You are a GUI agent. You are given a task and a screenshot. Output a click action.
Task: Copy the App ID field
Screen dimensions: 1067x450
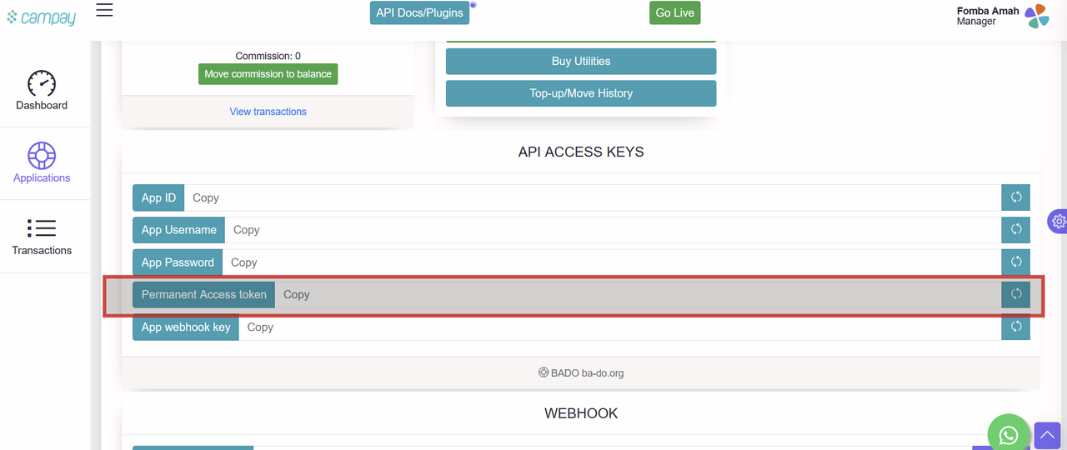click(593, 197)
